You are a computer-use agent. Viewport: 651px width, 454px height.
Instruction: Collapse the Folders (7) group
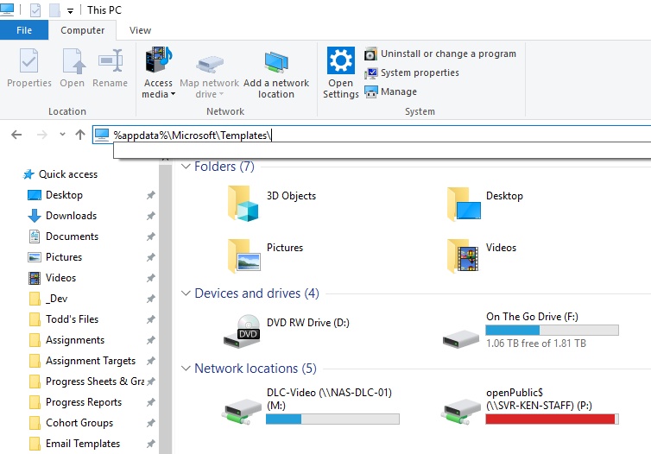(186, 167)
